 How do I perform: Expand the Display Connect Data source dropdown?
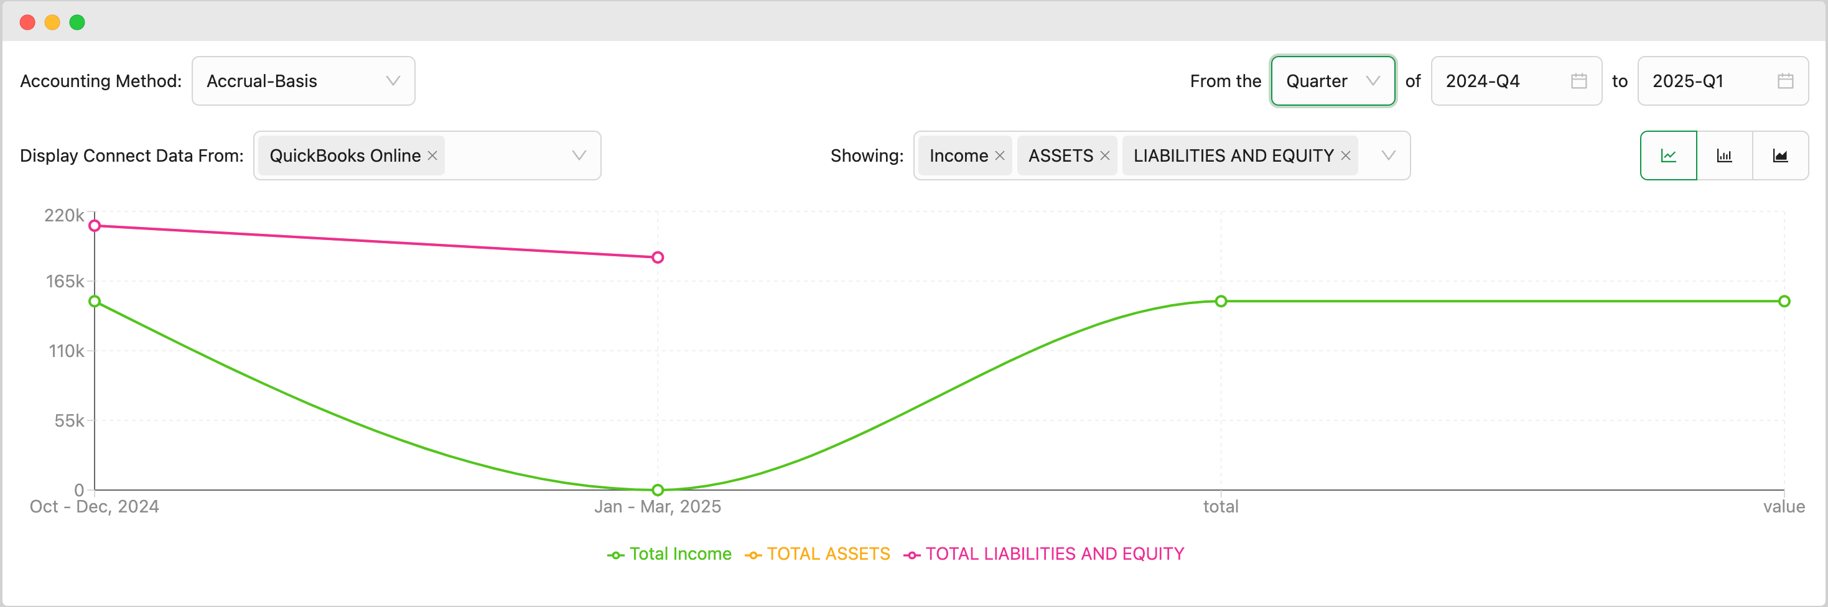coord(579,155)
